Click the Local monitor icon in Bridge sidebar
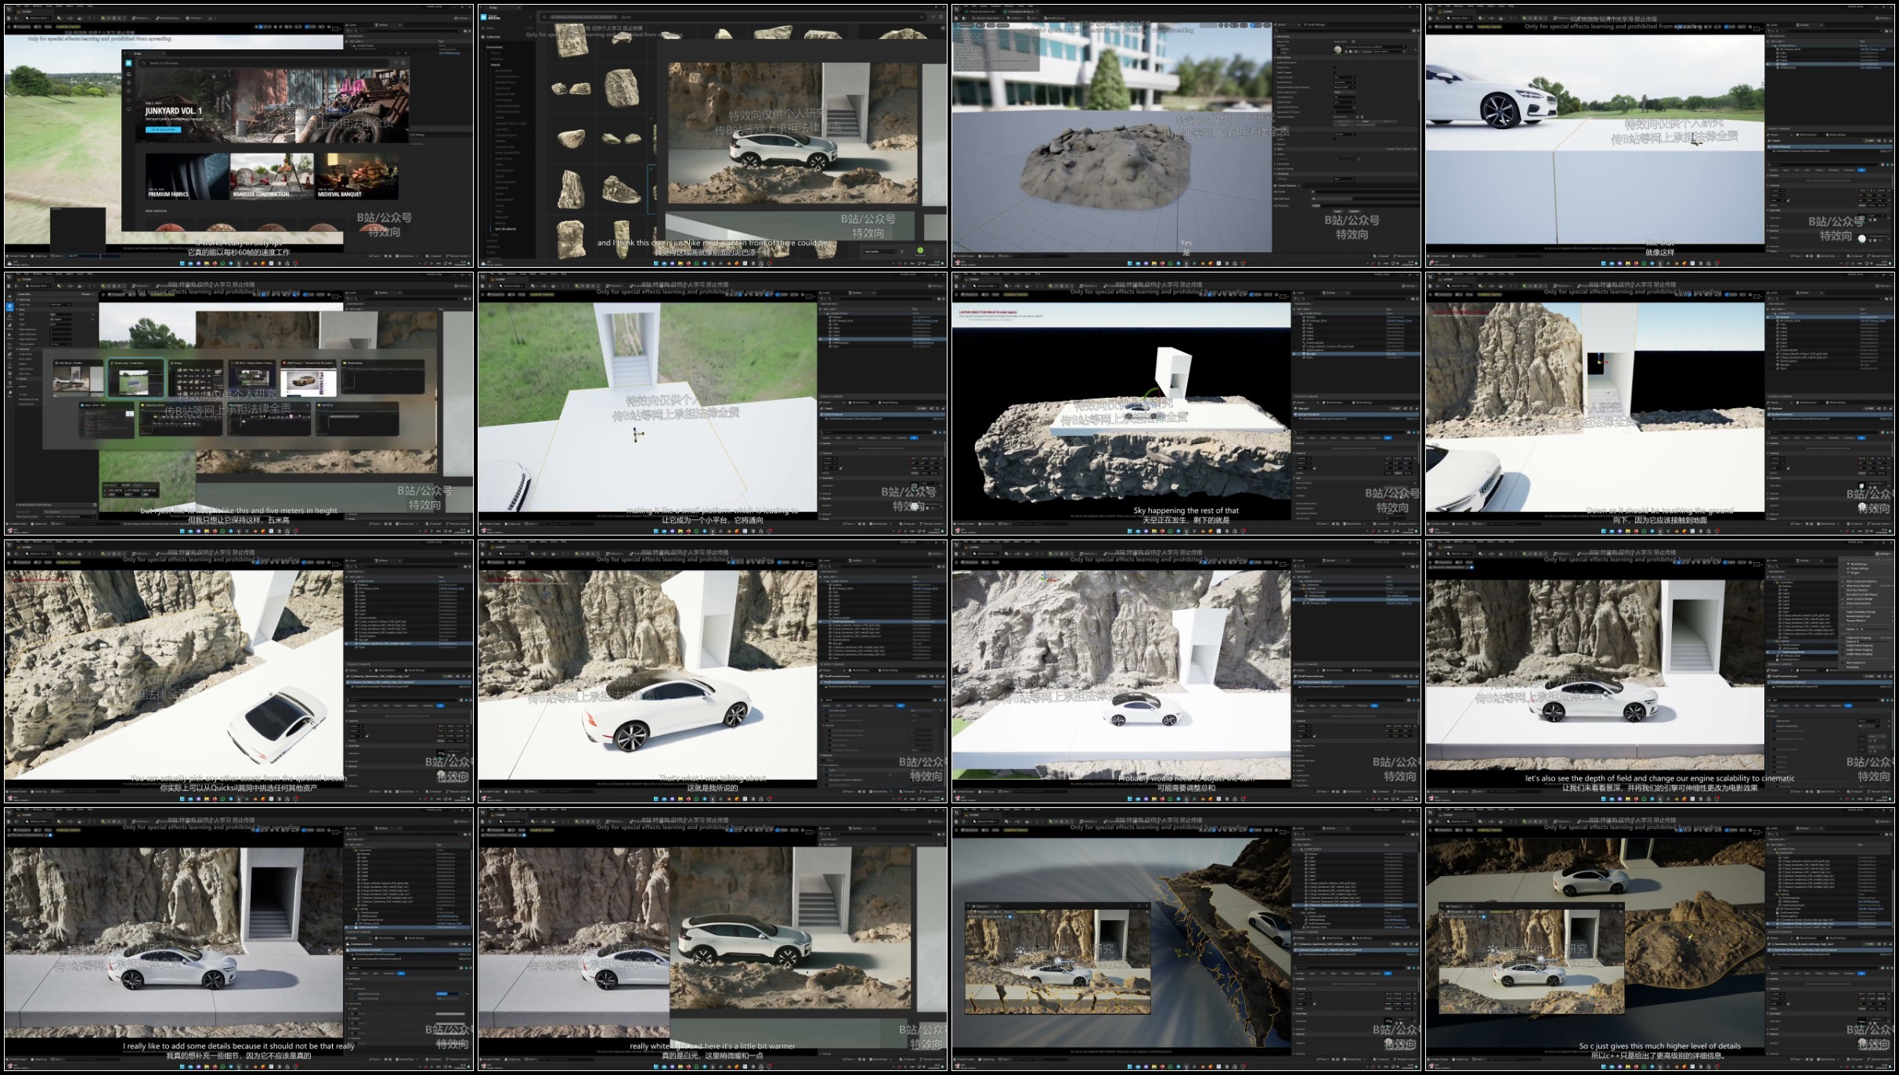1899x1075 pixels. coord(128,109)
